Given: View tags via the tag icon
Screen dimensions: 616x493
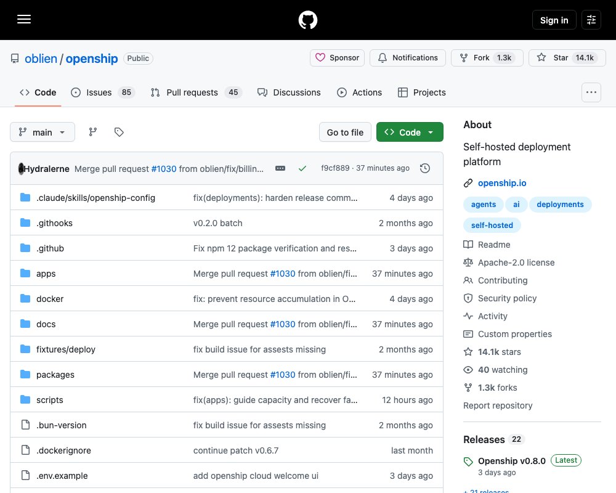Looking at the screenshot, I should [x=119, y=132].
